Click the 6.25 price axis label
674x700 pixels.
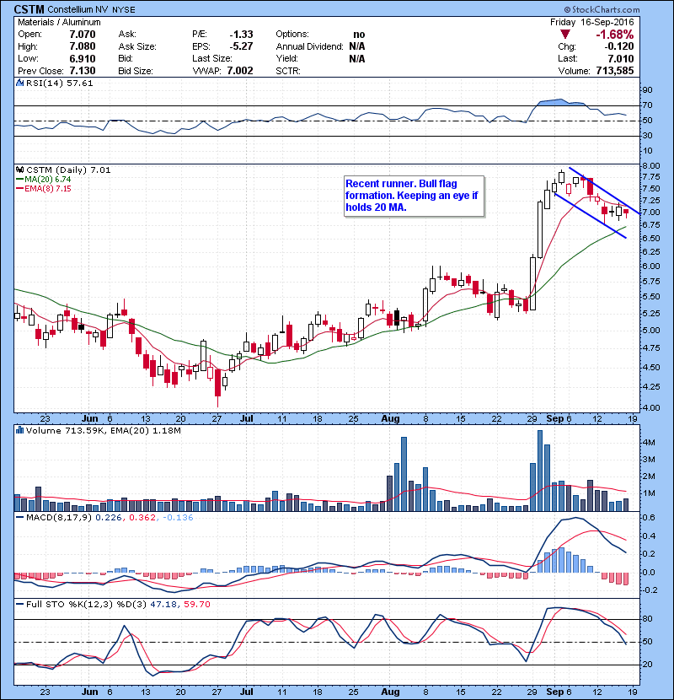pyautogui.click(x=650, y=252)
